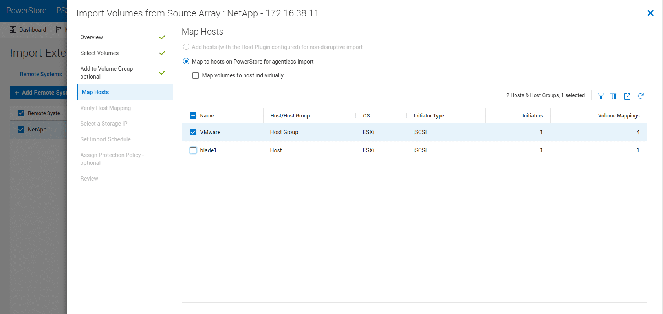Sort by Volume Mappings column header
This screenshot has height=314, width=663.
point(619,116)
